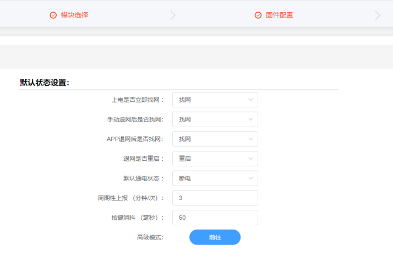Click the chevron arrow after 模块选择 step
Viewport: 393px width, 260px height.
(173, 15)
